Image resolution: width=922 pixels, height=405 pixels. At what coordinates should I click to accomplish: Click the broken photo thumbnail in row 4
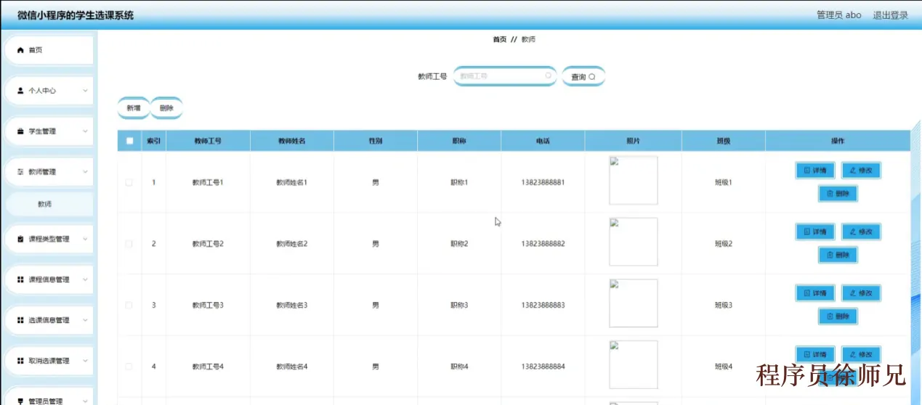(x=633, y=365)
